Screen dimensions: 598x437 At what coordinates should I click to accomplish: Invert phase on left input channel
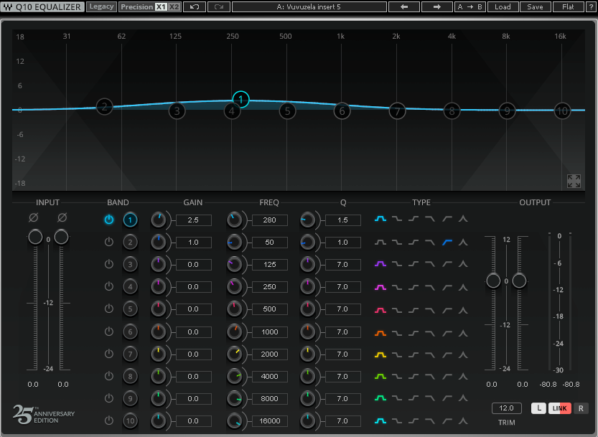pos(34,217)
